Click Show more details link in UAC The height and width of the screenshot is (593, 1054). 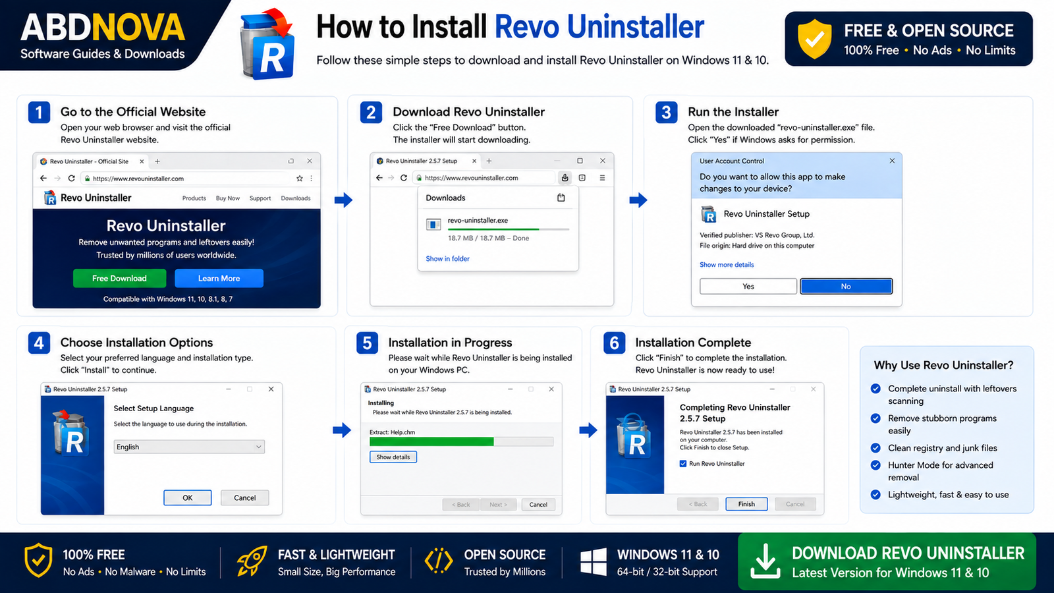(x=727, y=265)
